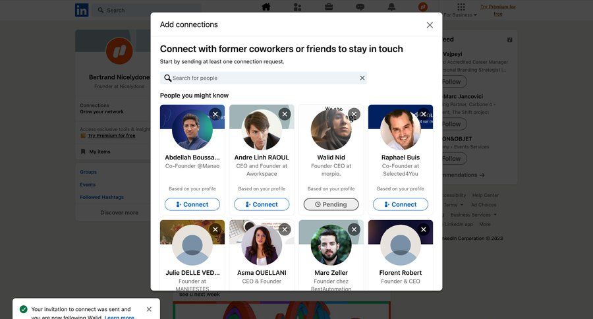The width and height of the screenshot is (593, 319).
Task: Connect with Raphael Buis
Action: pyautogui.click(x=401, y=204)
